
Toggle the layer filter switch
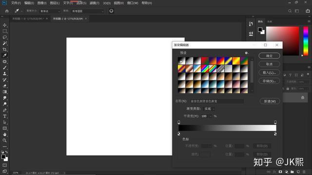(308, 74)
